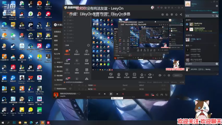Play the current song

pos(111,94)
